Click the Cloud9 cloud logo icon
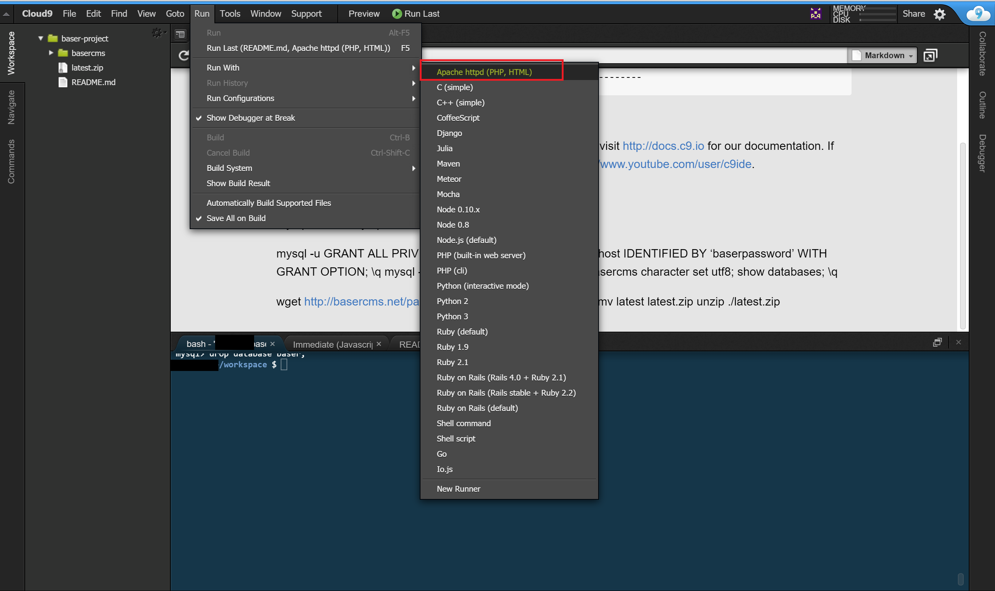Screen dimensions: 995x591 [978, 14]
